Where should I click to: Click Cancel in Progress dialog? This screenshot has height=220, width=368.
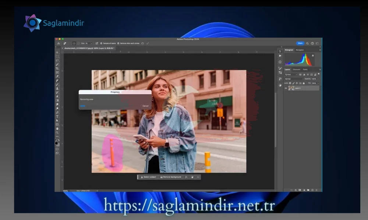(x=145, y=106)
